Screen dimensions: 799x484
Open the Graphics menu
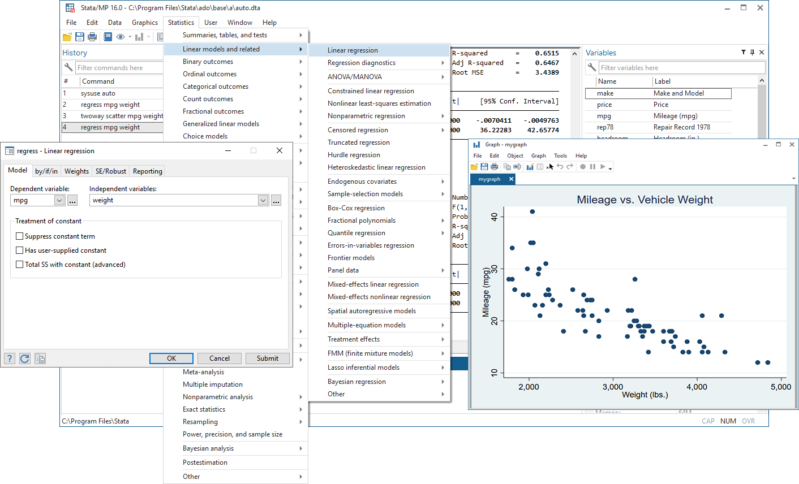[145, 22]
